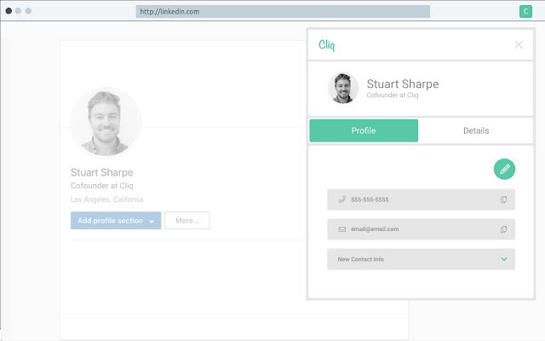This screenshot has height=341, width=545.
Task: Click the large LinkedIn profile photo
Action: (x=106, y=122)
